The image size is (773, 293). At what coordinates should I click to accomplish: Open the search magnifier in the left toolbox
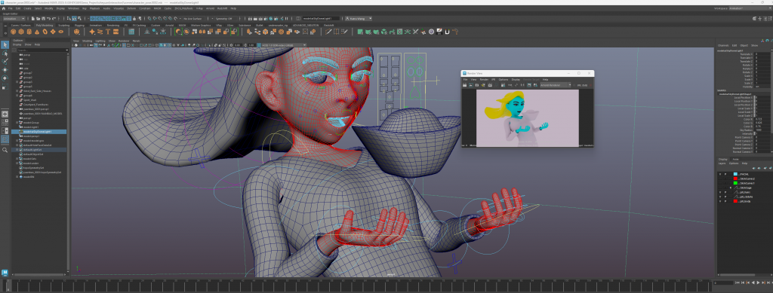point(5,150)
